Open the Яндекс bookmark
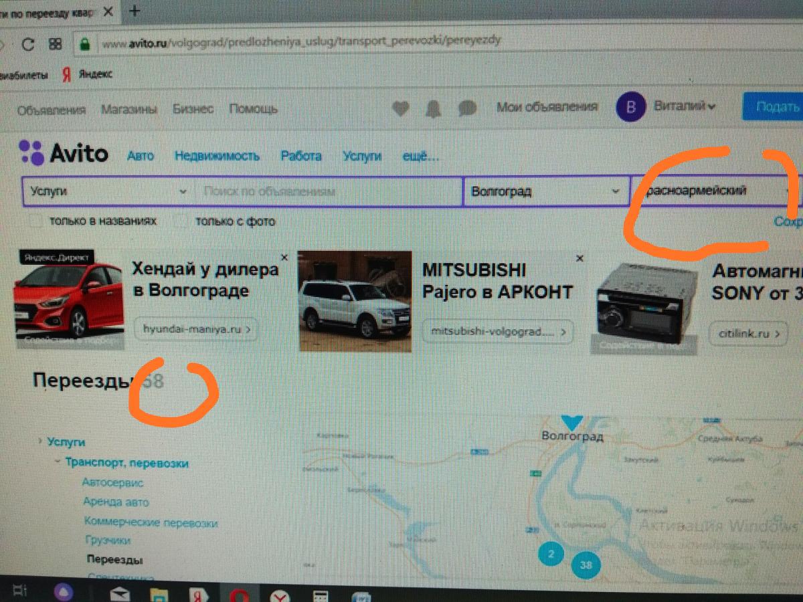803x602 pixels. click(x=88, y=74)
